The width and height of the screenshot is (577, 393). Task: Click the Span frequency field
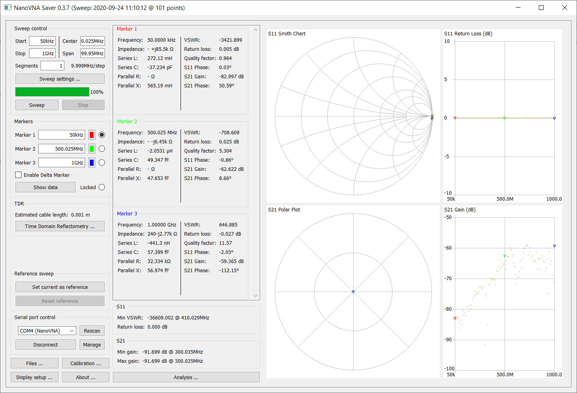pos(92,53)
